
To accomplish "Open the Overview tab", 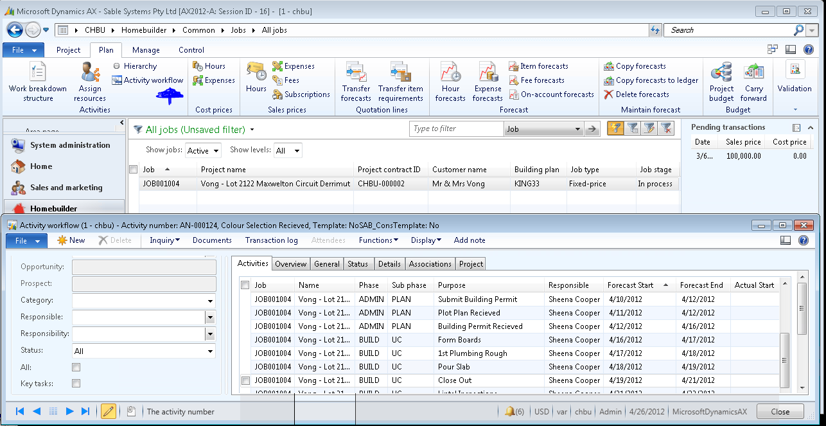I will [x=291, y=264].
